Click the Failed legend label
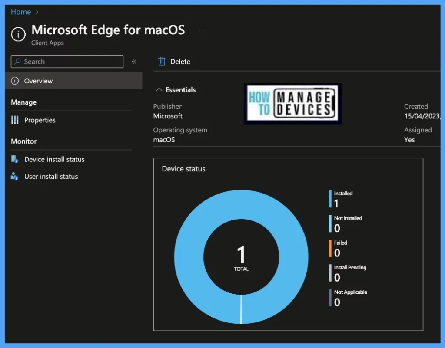 (341, 243)
